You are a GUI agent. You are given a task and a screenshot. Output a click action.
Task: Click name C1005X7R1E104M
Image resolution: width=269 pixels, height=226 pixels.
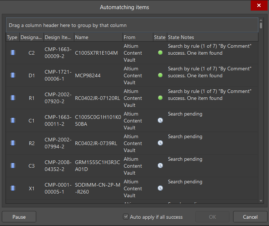pyautogui.click(x=96, y=53)
